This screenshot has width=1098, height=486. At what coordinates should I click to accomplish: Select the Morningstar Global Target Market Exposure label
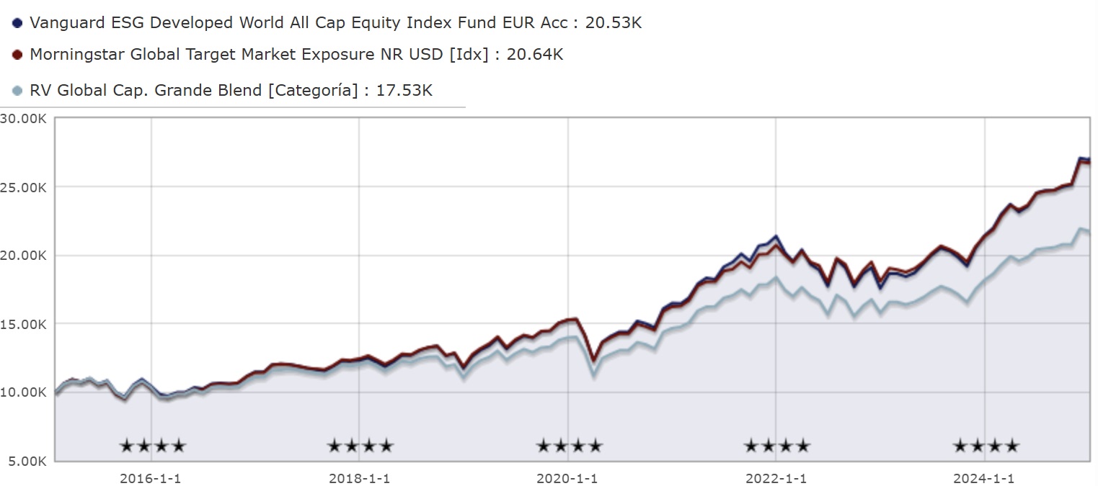coord(296,55)
